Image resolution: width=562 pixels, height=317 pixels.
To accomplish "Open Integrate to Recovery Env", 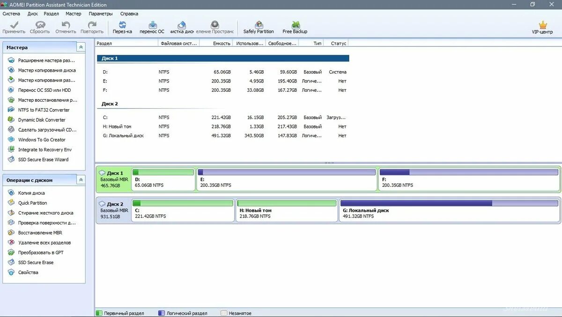I will pos(39,150).
